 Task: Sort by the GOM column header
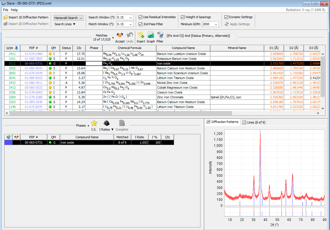tap(12, 48)
